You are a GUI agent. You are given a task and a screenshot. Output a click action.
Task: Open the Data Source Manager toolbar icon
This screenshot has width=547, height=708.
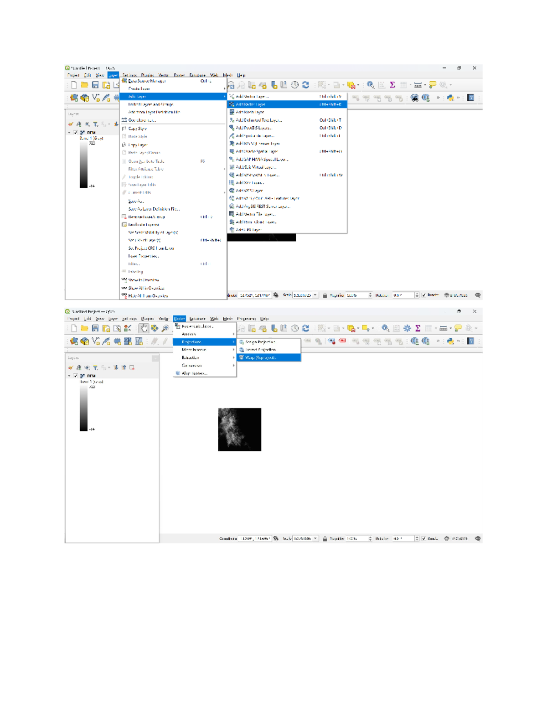[74, 341]
